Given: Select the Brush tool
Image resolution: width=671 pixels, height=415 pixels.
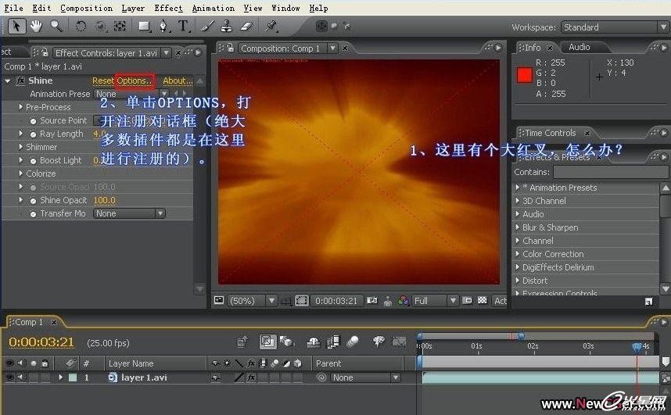Looking at the screenshot, I should (x=207, y=27).
